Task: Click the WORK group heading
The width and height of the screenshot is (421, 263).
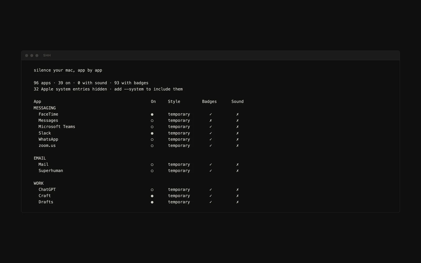Action: point(39,183)
